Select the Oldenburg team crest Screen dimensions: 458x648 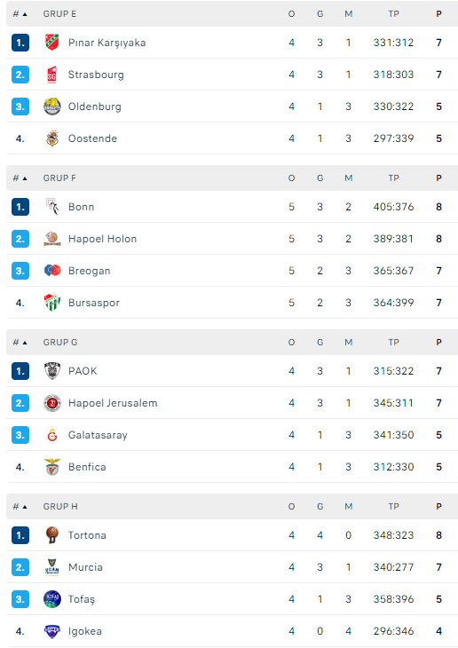click(x=52, y=107)
